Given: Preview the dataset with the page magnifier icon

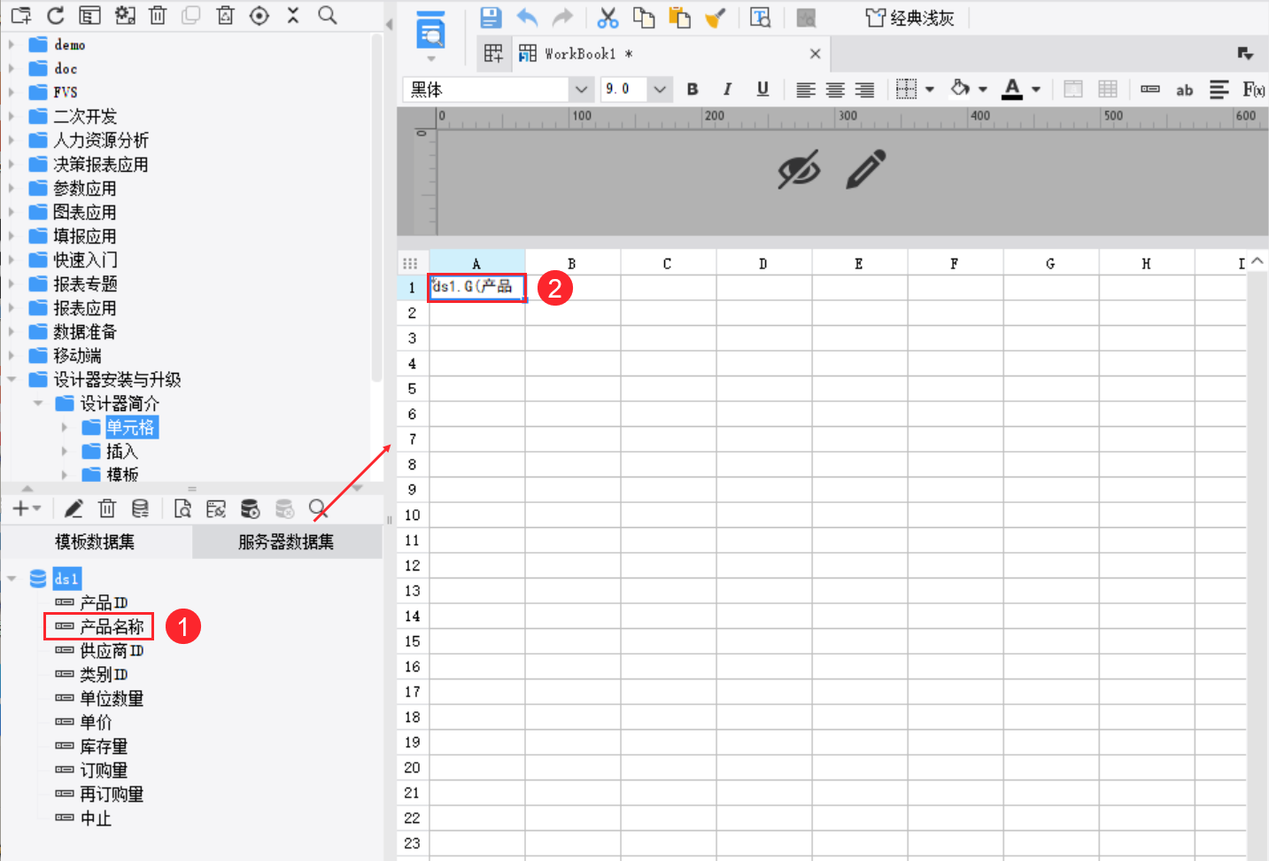Looking at the screenshot, I should point(182,508).
